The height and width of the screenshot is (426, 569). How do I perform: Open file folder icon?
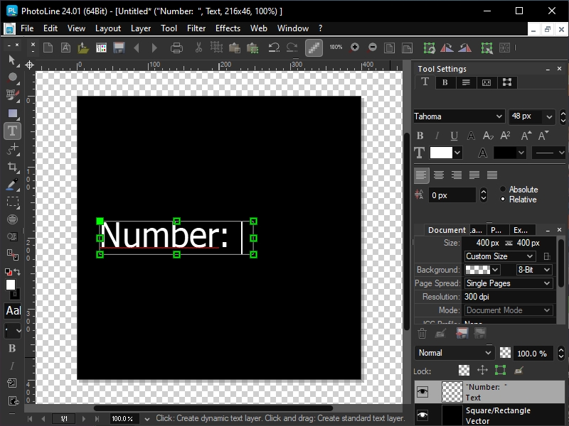tap(83, 48)
